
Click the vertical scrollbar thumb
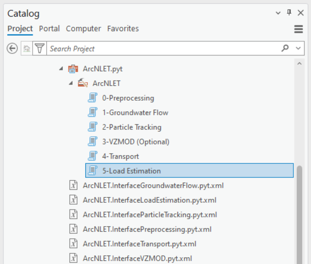pos(299,214)
